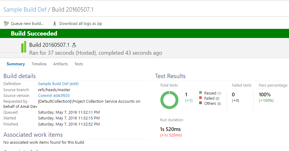Viewport: 289px width, 151px height.
Task: Click the green build status bars icon
Action: coord(23,47)
